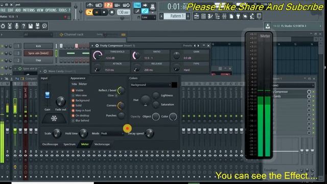Open the mixer toolbar icon
Viewport: 327px width, 184px height.
point(224,16)
